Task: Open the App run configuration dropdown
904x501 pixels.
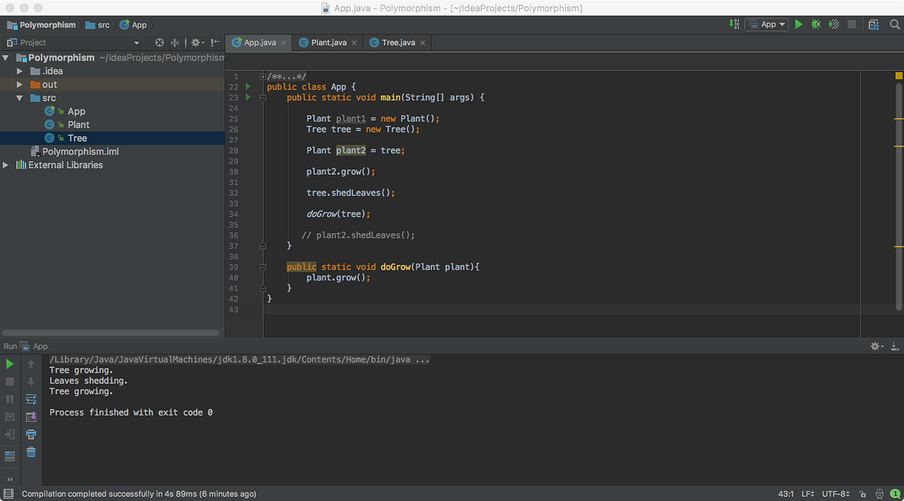Action: pos(767,23)
